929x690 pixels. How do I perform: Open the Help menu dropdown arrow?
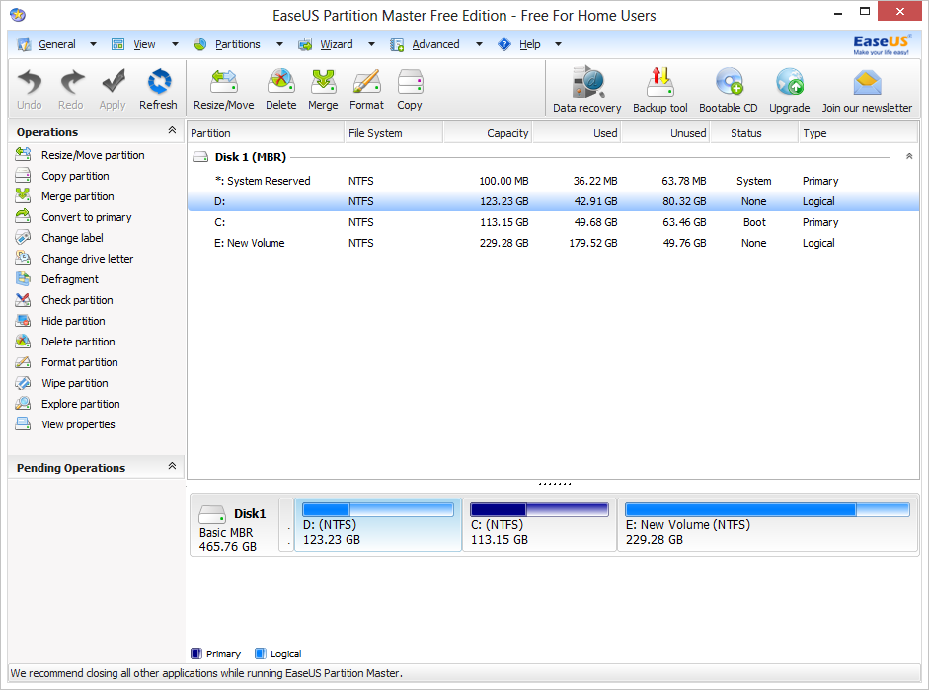pos(558,44)
